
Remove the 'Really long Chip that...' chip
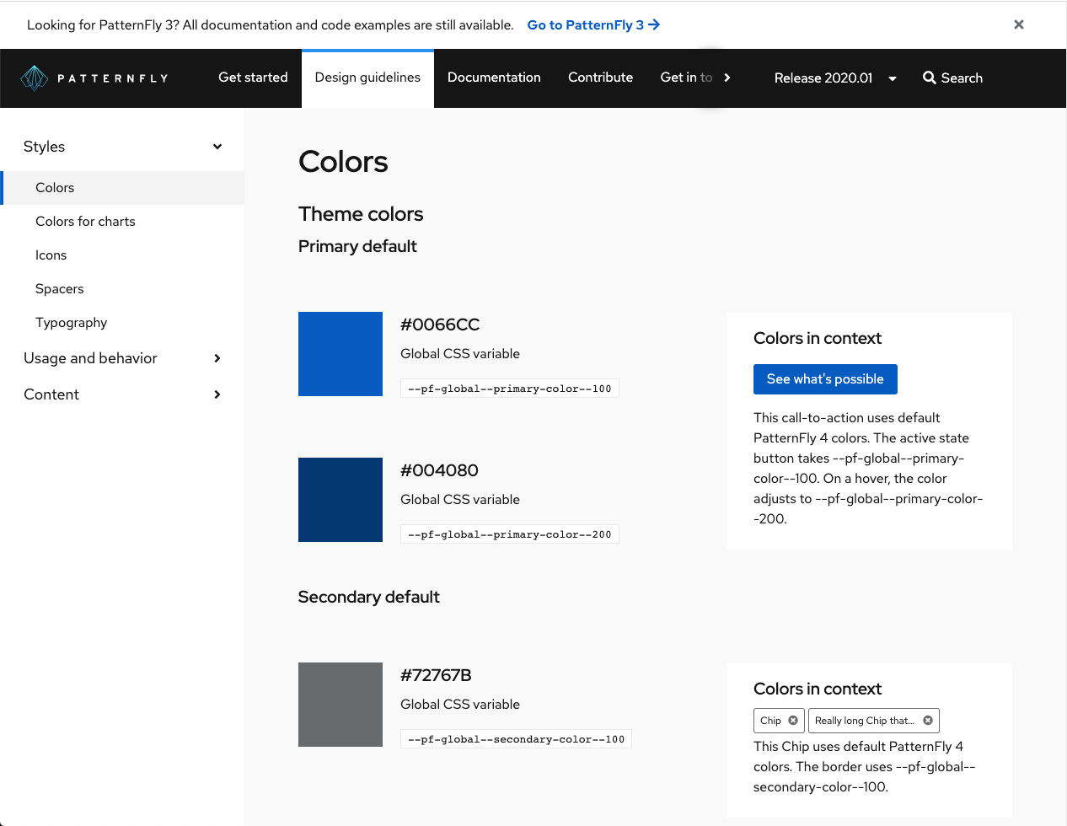pos(928,721)
